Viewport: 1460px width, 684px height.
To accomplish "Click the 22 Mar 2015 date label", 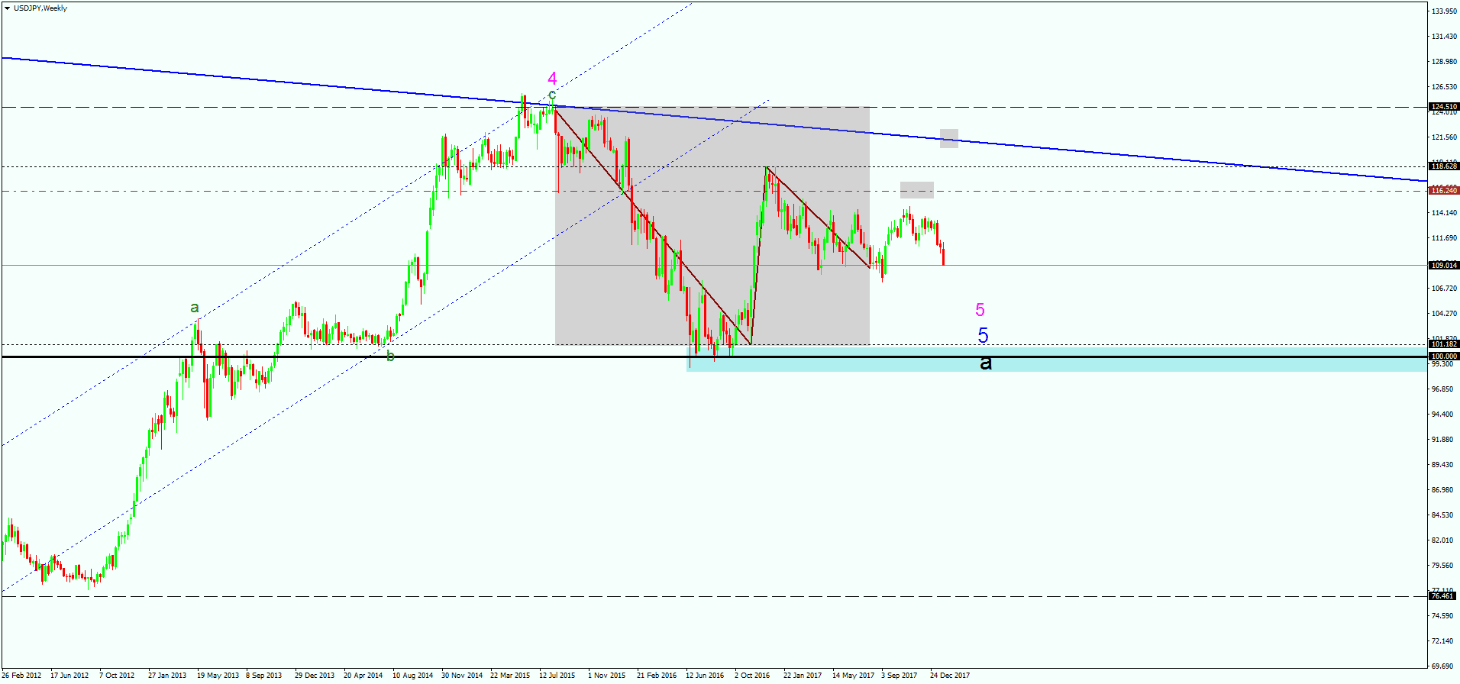I will (x=510, y=676).
